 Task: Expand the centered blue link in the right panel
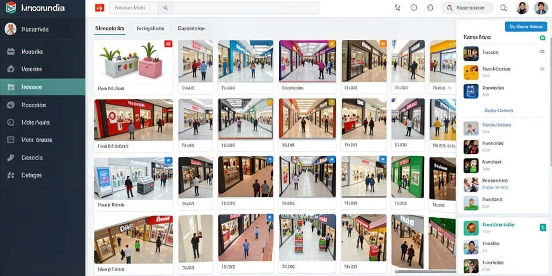coord(499,111)
